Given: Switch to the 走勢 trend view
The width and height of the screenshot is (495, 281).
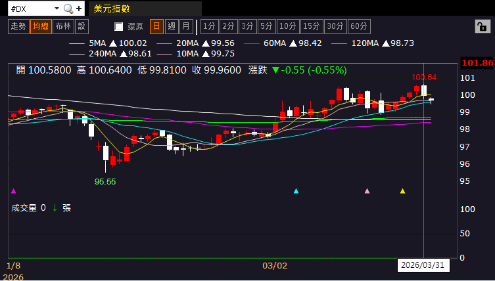Looking at the screenshot, I should (18, 26).
